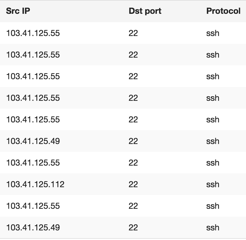
Task: Pick port 22 in the upper 103.41.125.49 row
Action: point(133,141)
